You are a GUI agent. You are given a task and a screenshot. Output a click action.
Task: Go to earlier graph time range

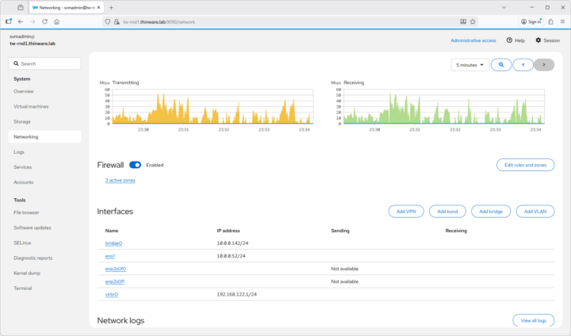pos(523,65)
